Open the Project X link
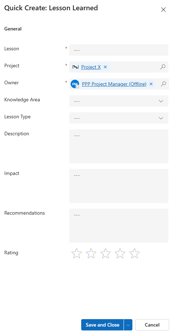The width and height of the screenshot is (173, 334). click(x=91, y=67)
